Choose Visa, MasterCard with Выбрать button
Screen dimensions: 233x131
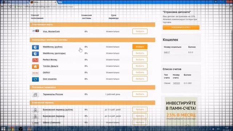tap(140, 31)
